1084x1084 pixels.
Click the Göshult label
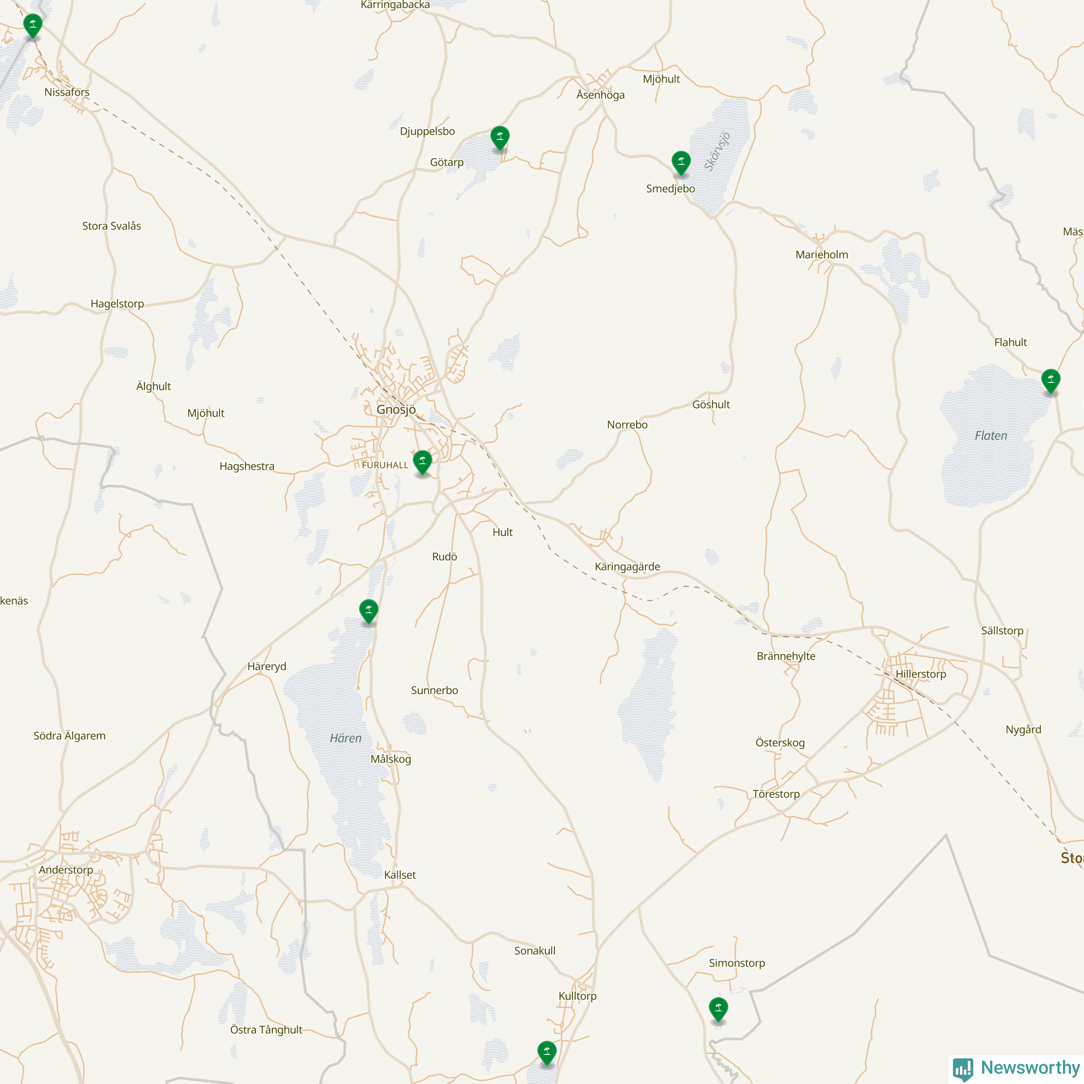click(x=711, y=404)
